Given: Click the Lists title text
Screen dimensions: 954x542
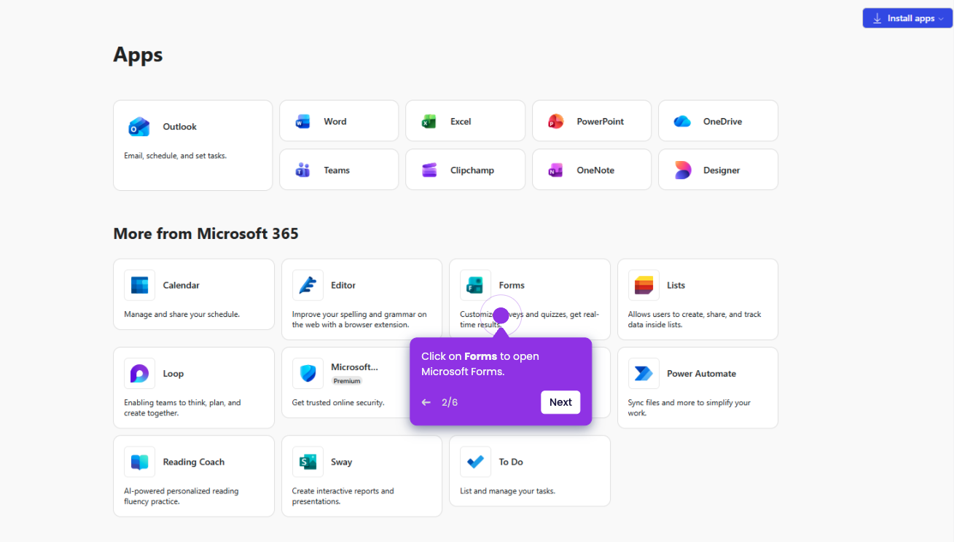Looking at the screenshot, I should (676, 286).
